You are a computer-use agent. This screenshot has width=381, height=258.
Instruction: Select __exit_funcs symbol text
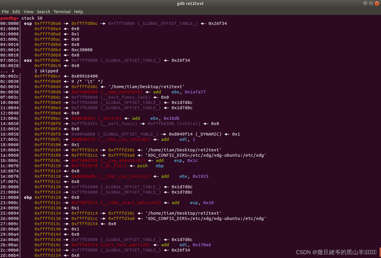(x=119, y=124)
